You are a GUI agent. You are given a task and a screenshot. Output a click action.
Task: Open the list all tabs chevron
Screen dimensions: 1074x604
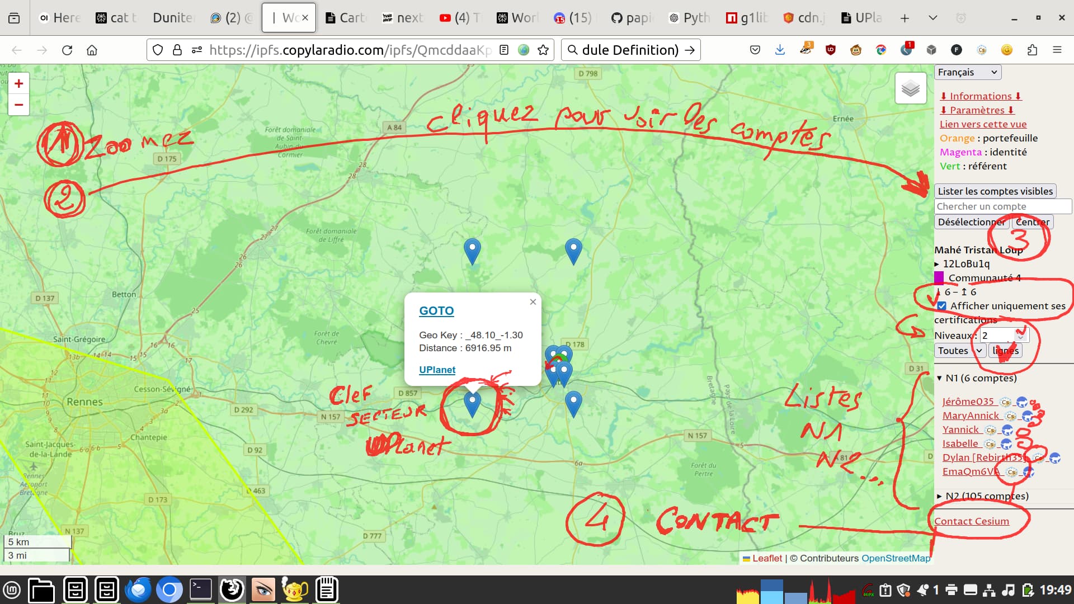[932, 18]
